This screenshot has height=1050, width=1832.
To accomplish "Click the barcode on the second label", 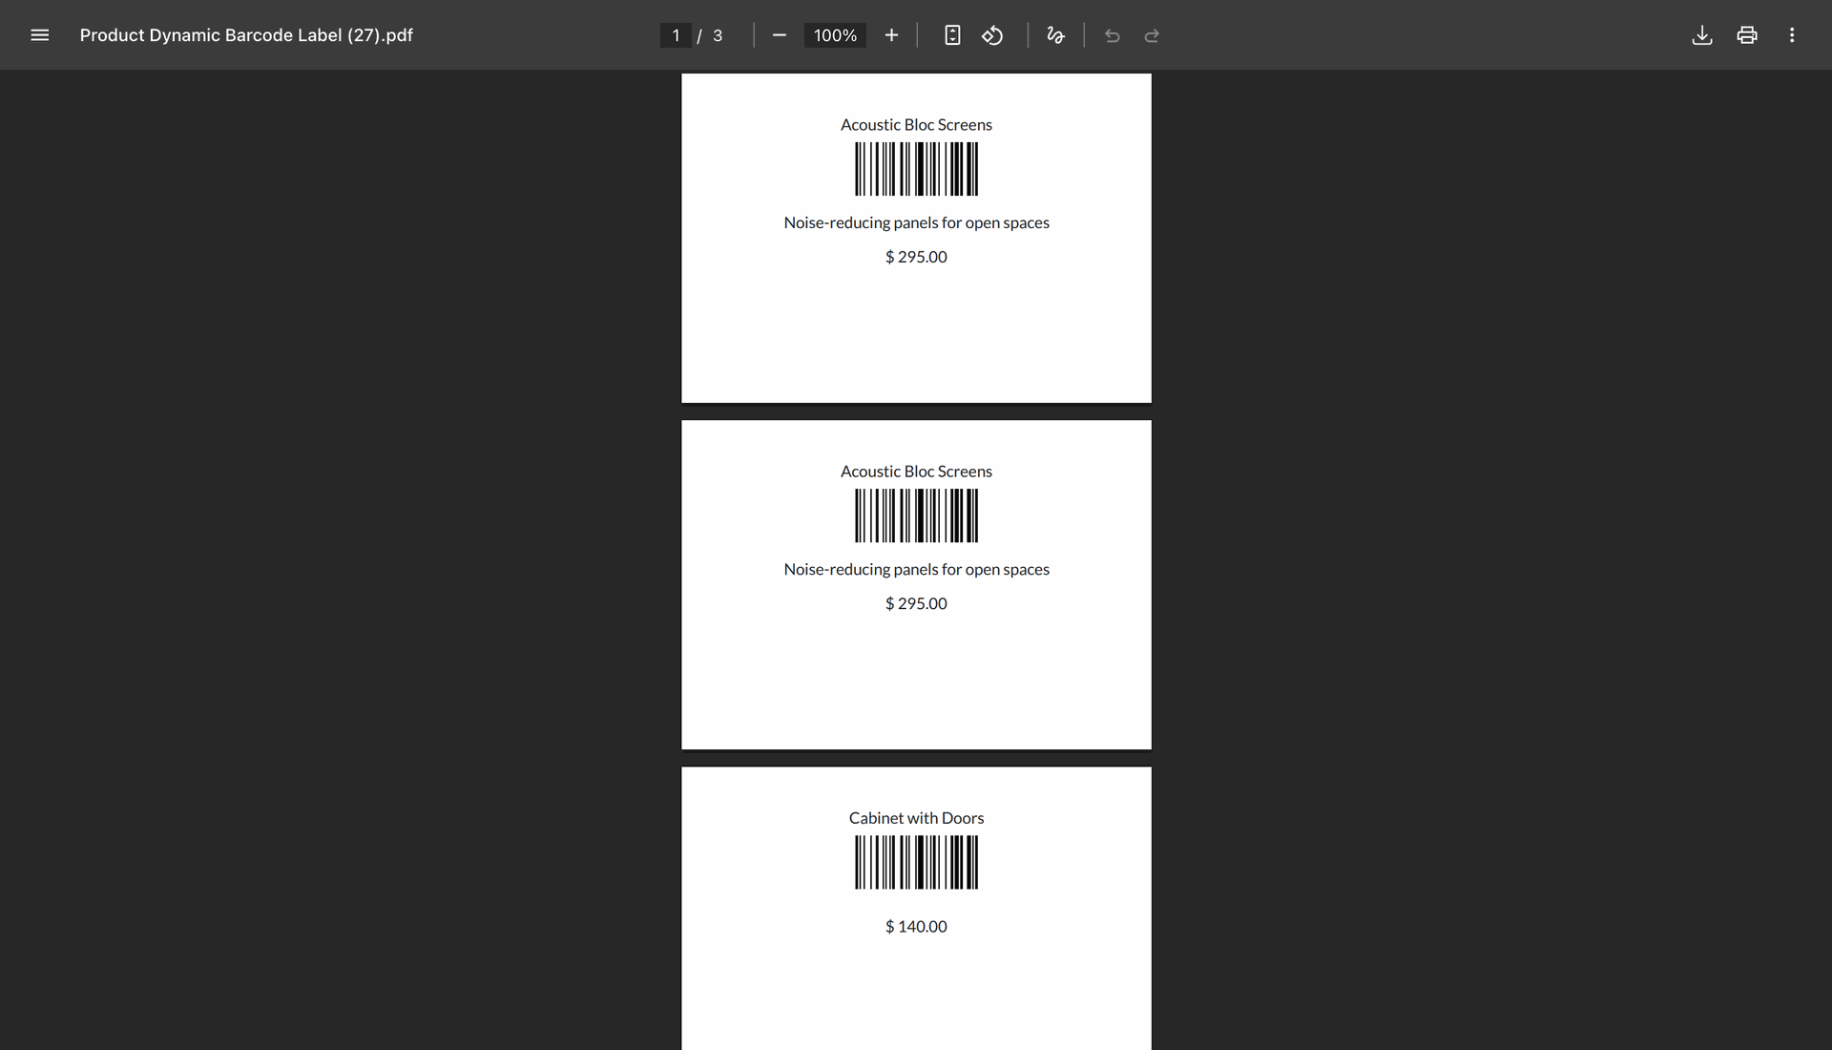I will (x=916, y=515).
